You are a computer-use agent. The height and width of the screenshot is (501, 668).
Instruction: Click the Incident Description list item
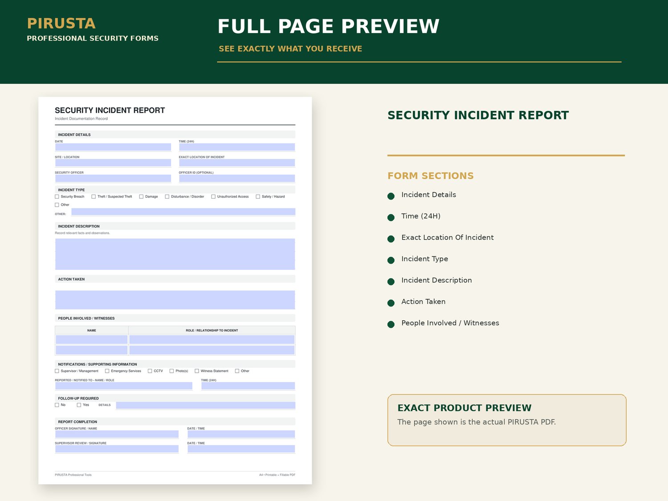pos(436,280)
